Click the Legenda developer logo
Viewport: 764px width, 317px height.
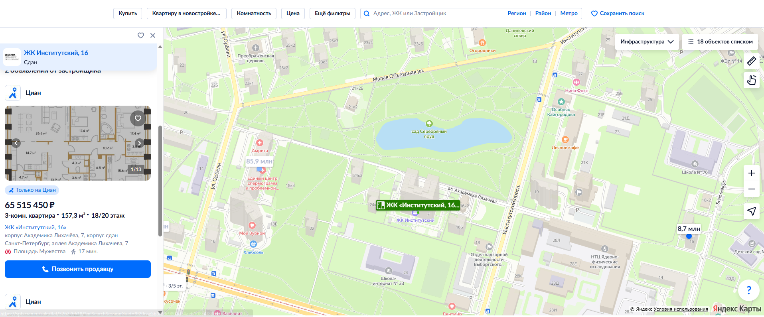click(x=12, y=57)
